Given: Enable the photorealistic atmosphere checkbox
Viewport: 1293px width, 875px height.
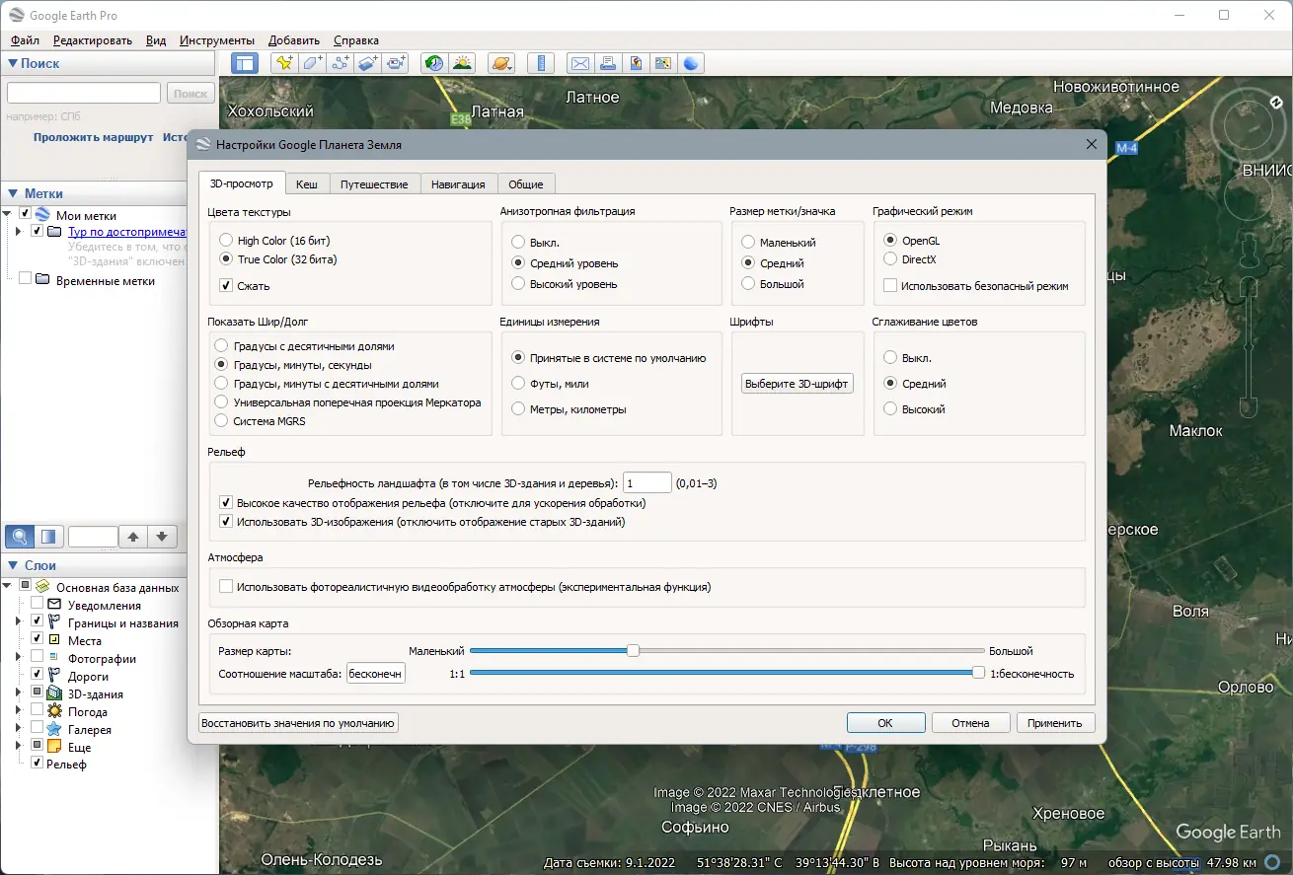Looking at the screenshot, I should tap(226, 587).
